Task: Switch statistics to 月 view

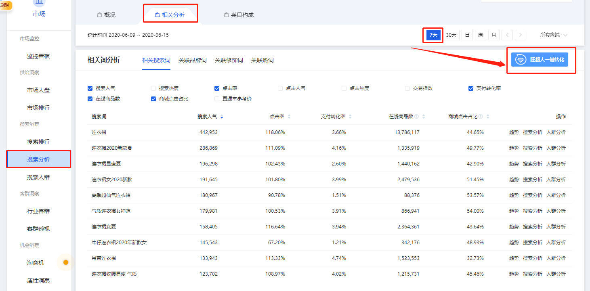Action: 493,35
